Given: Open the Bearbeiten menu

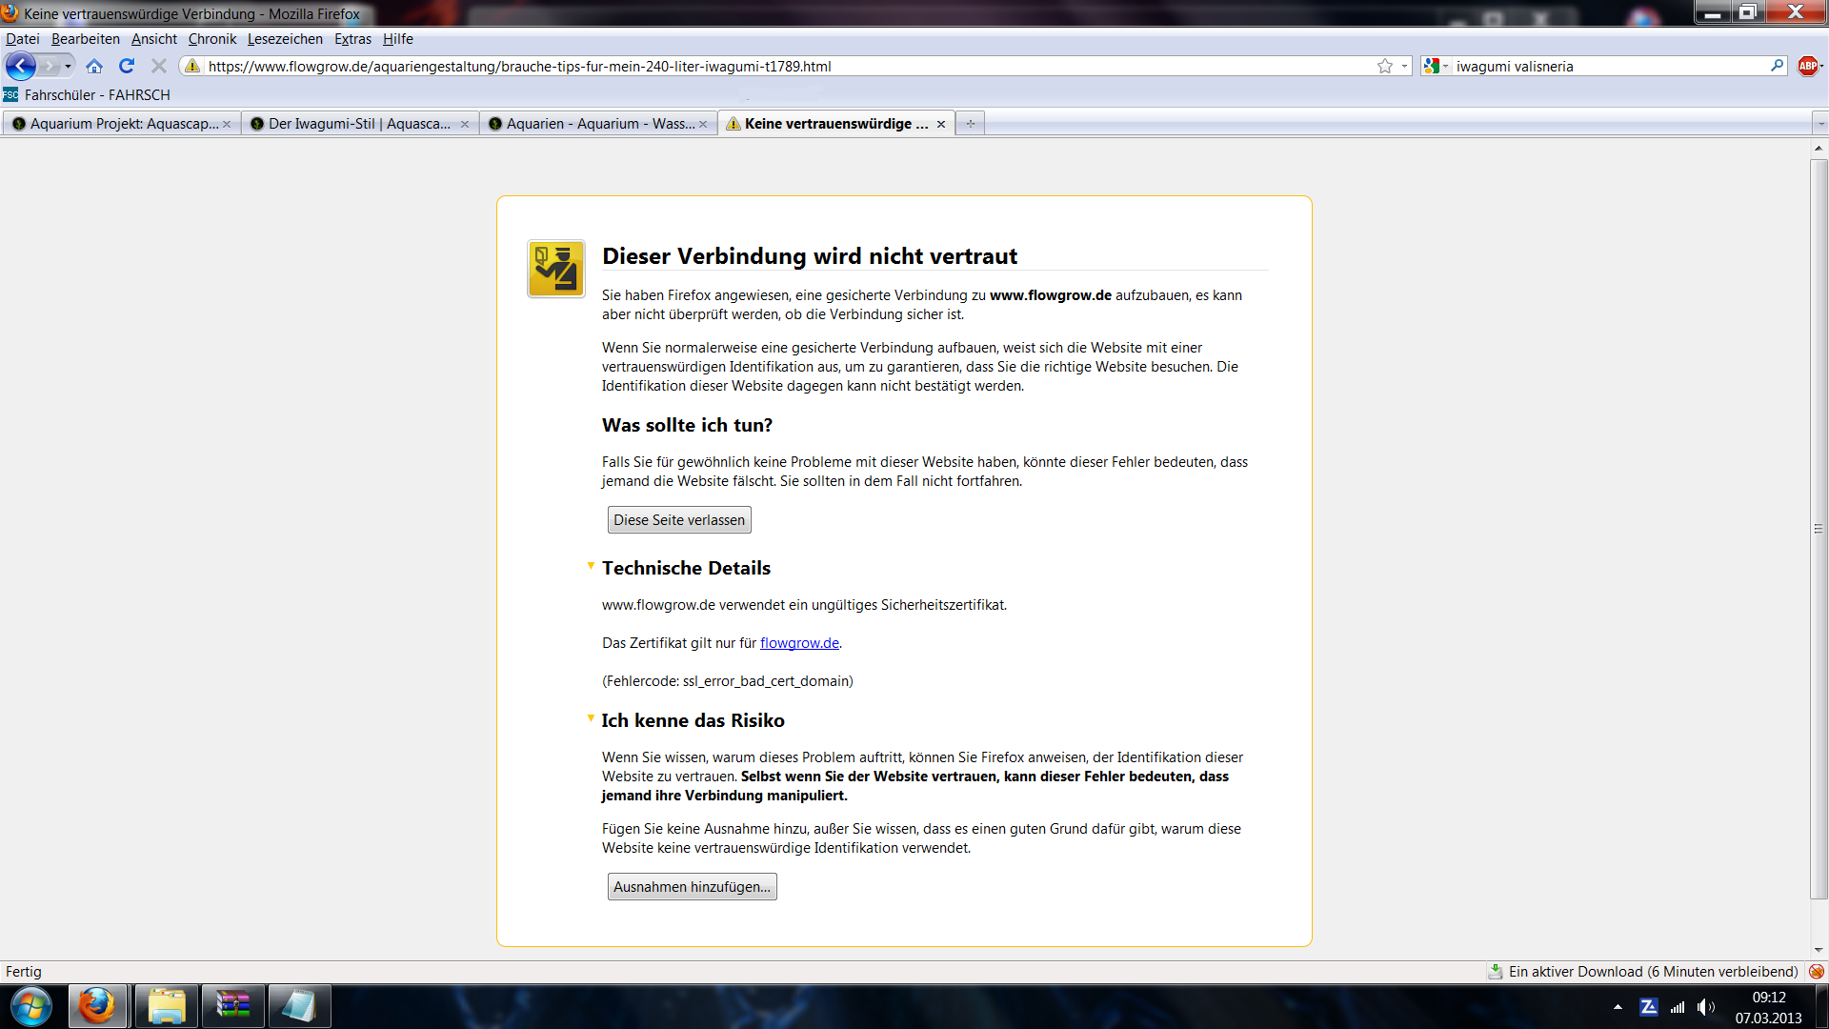Looking at the screenshot, I should pyautogui.click(x=86, y=39).
